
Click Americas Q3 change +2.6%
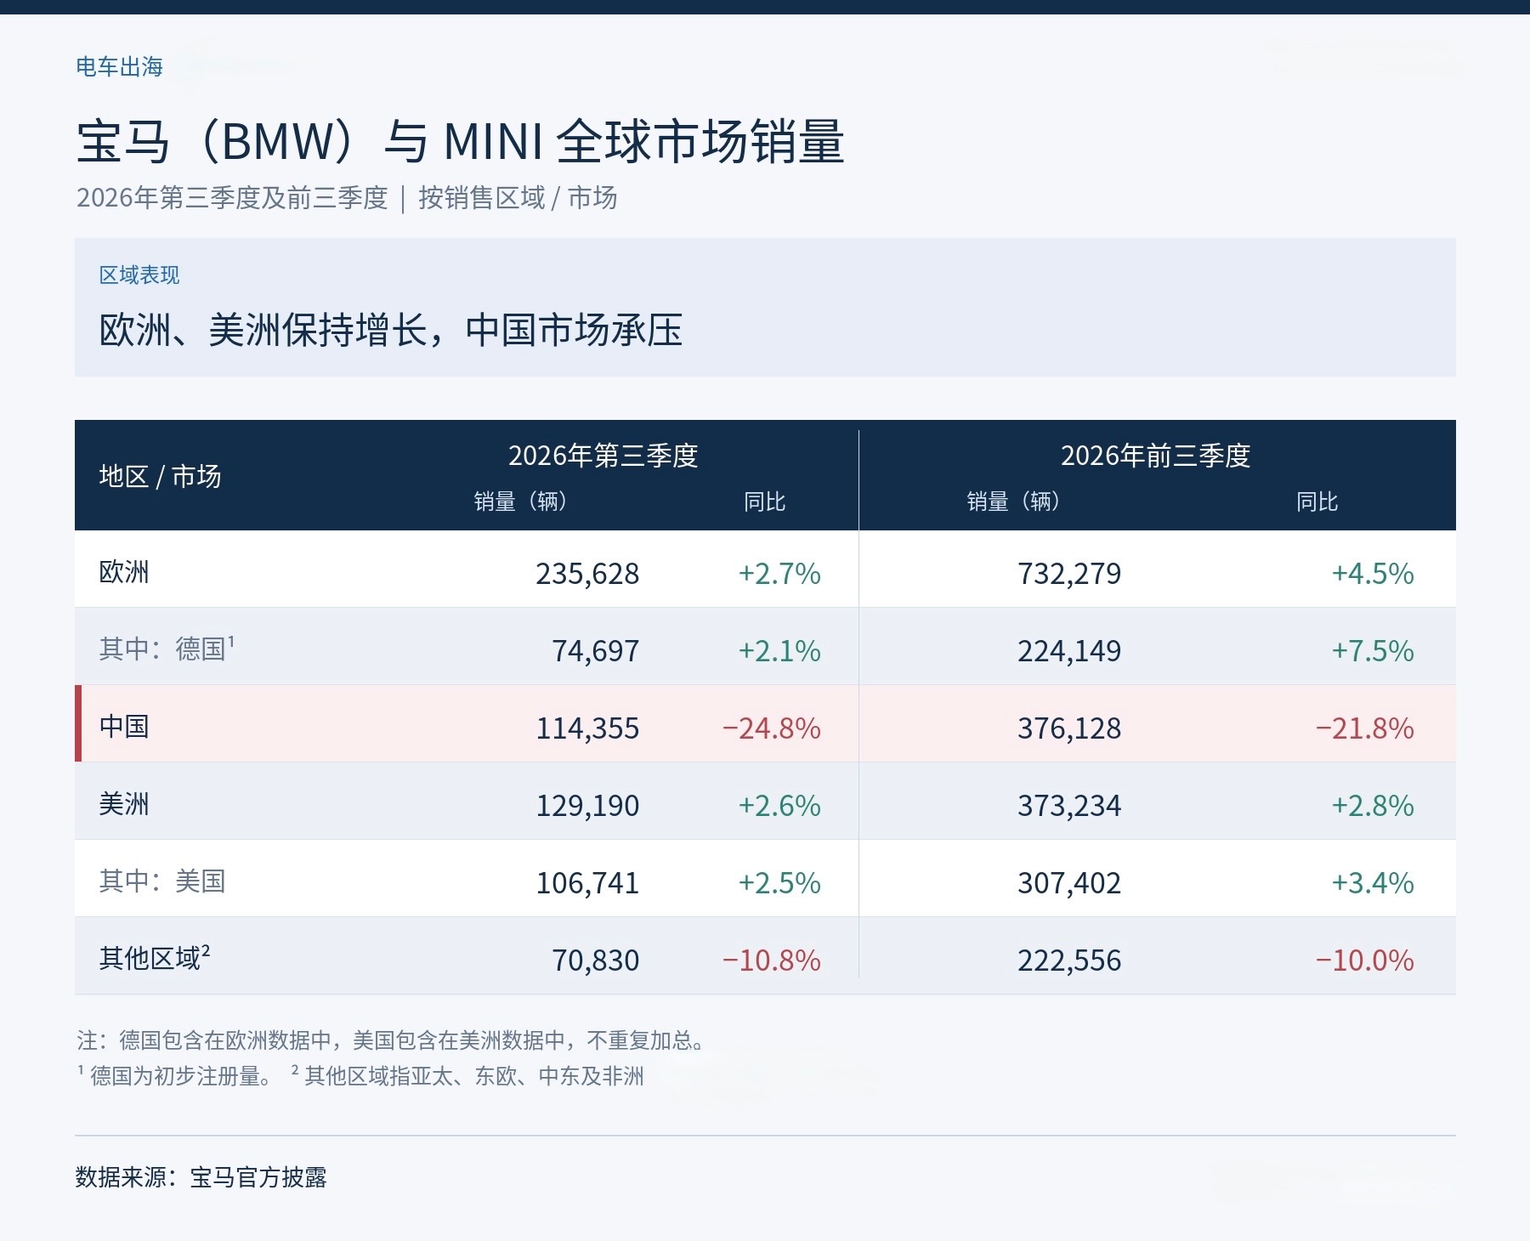point(779,806)
